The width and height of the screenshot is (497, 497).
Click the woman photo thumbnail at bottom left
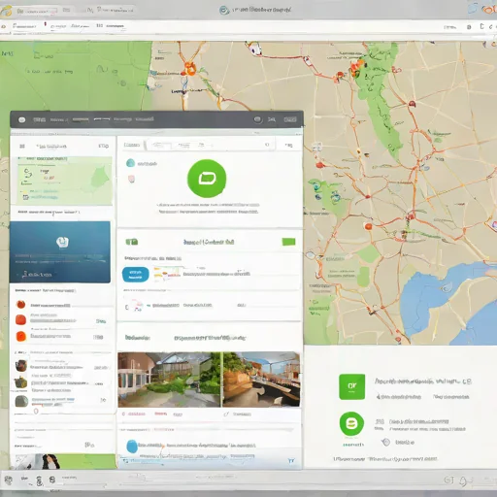click(50, 461)
